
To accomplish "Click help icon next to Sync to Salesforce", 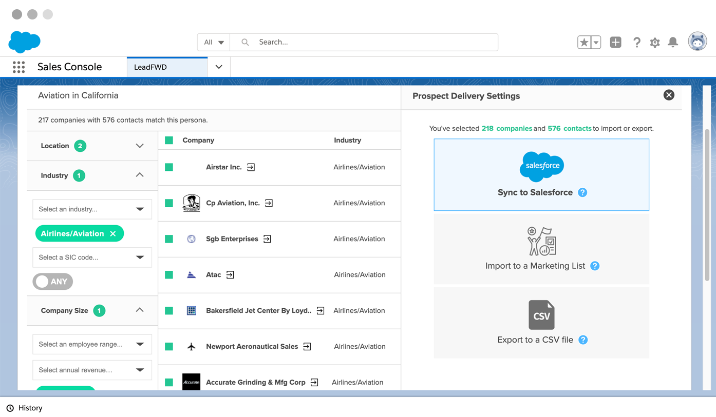I will tap(582, 192).
